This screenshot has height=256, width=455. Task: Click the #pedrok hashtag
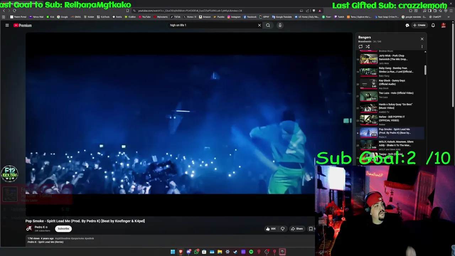point(89,239)
